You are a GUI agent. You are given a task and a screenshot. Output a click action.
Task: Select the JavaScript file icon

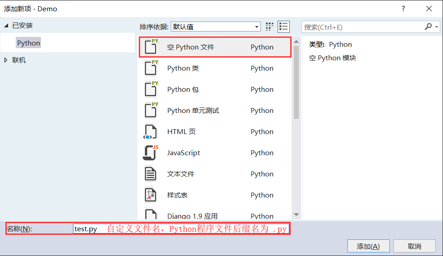(x=151, y=153)
